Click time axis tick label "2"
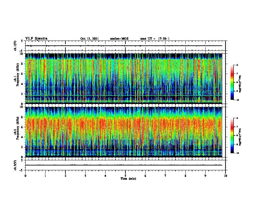254x197 pixels. tap(65, 176)
